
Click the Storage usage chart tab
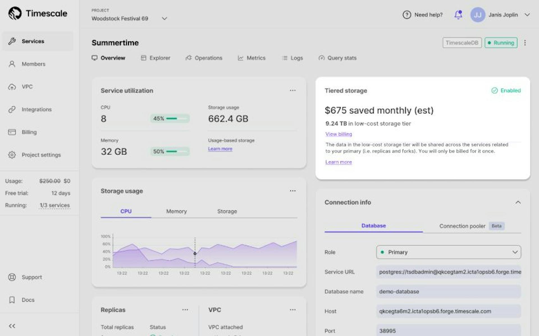point(227,211)
